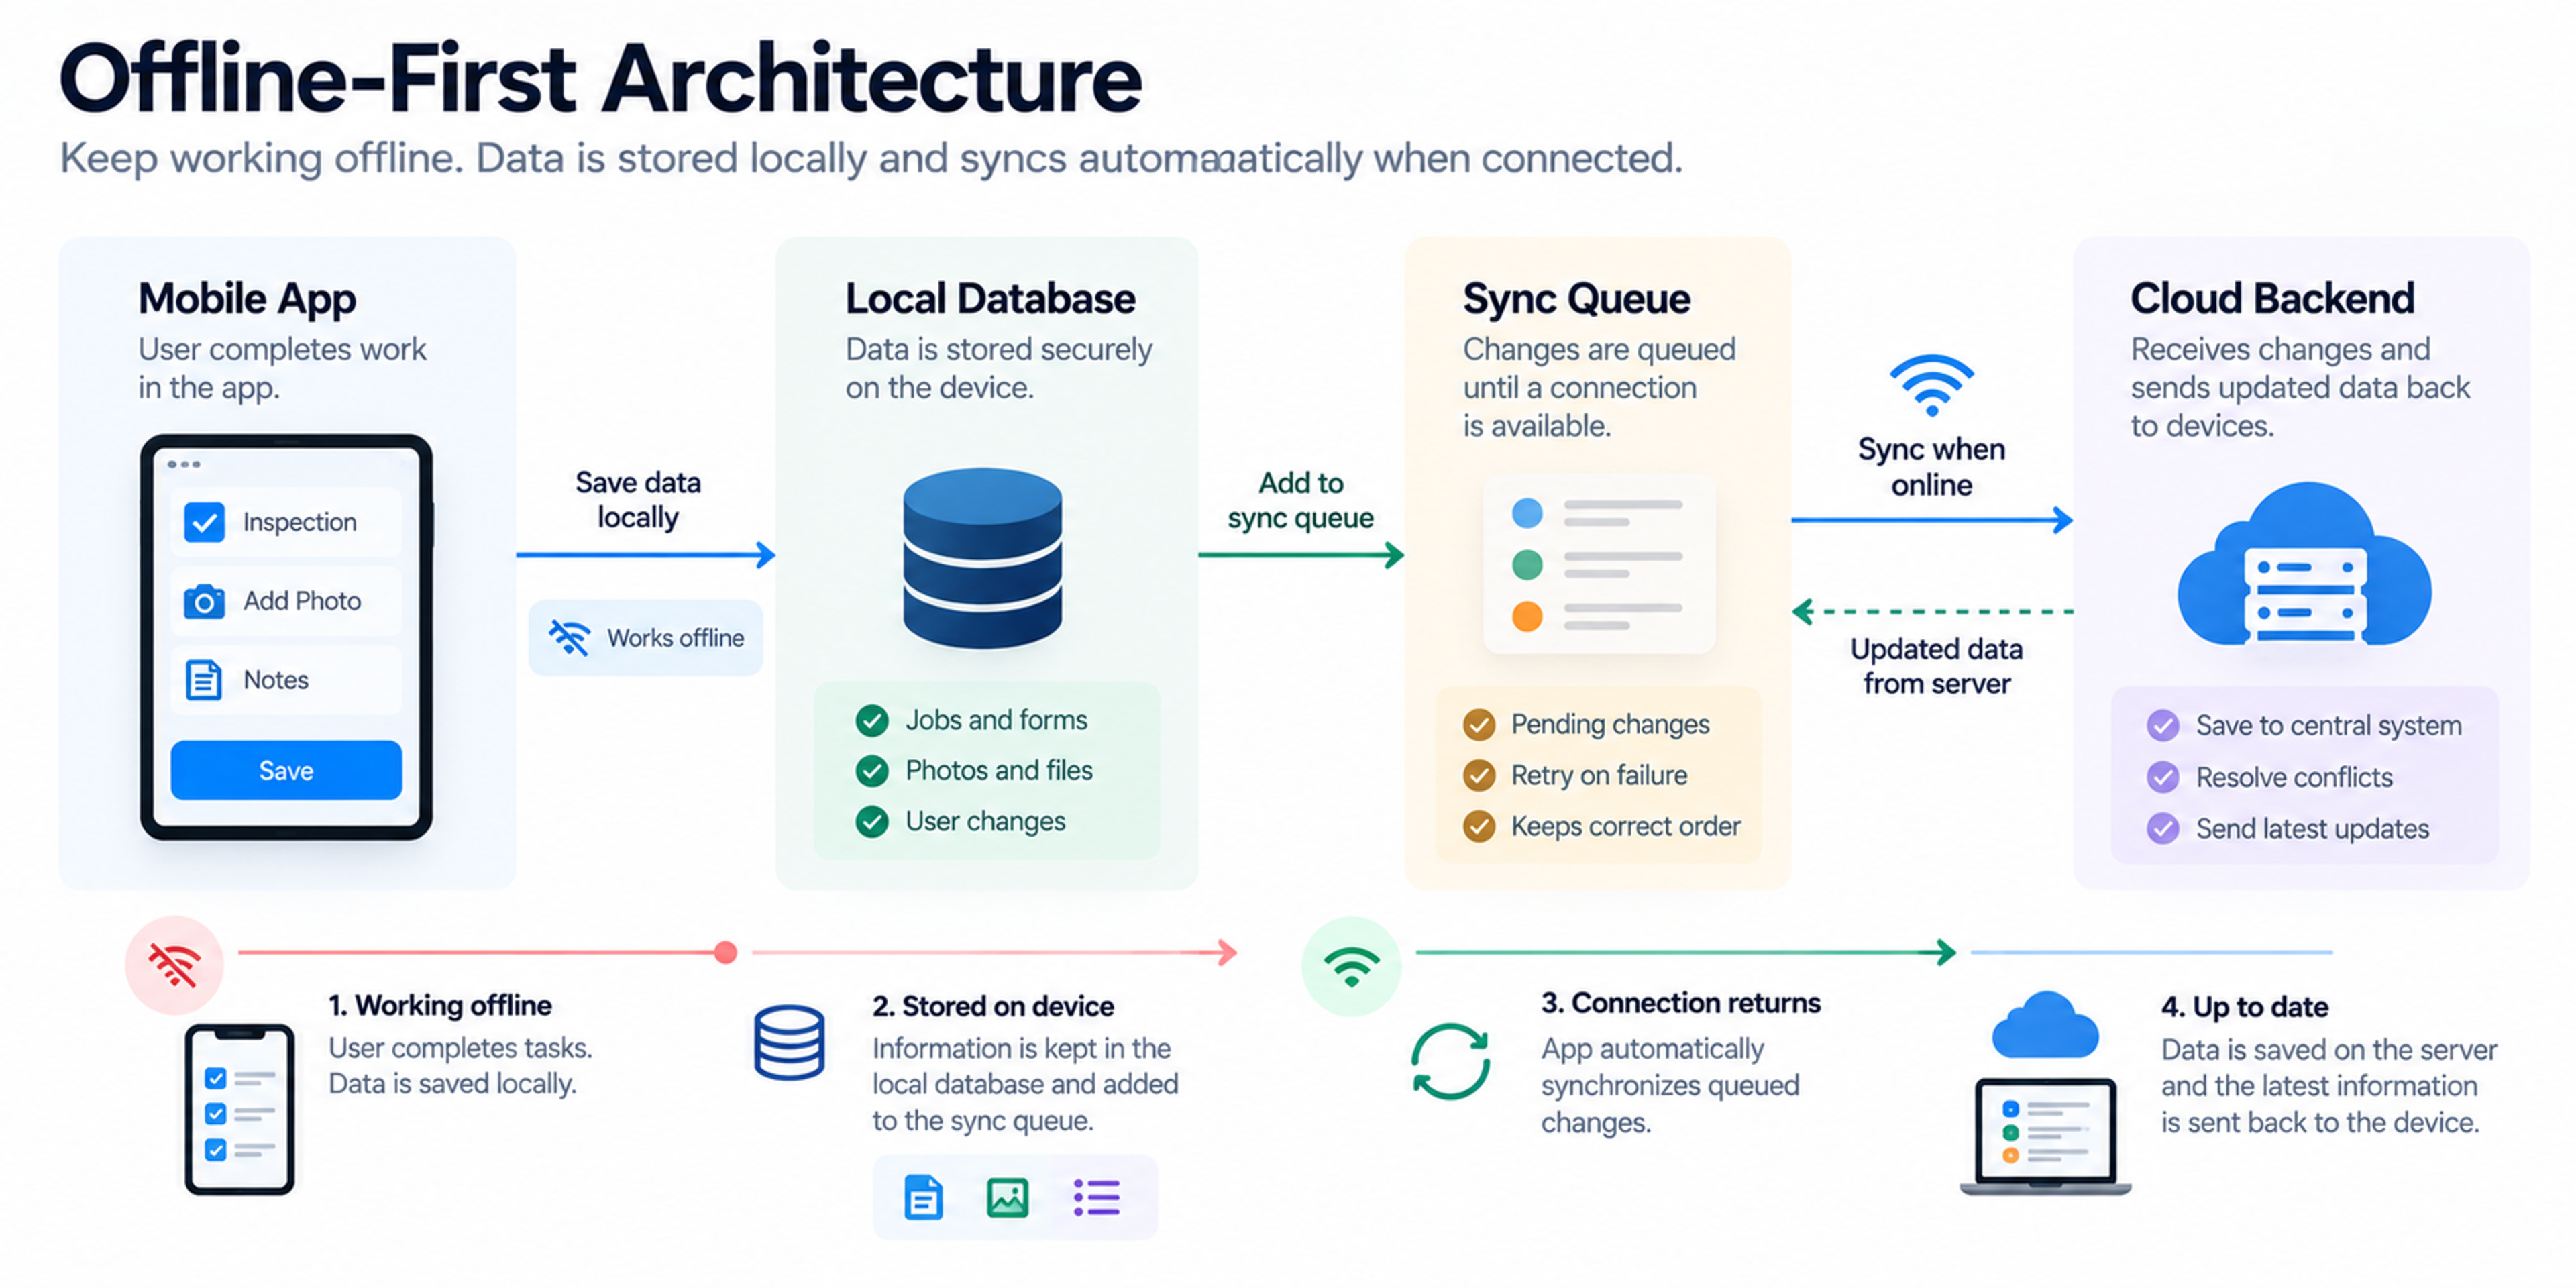The height and width of the screenshot is (1288, 2576).
Task: Click the green check beside User changes
Action: 872,822
